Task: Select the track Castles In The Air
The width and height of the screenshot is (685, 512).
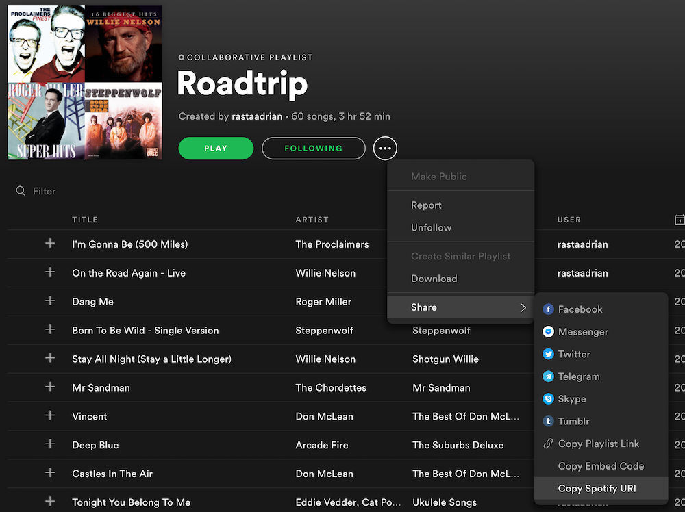Action: pos(112,474)
